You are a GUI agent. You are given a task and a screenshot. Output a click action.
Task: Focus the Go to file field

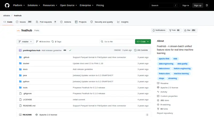[117, 41]
